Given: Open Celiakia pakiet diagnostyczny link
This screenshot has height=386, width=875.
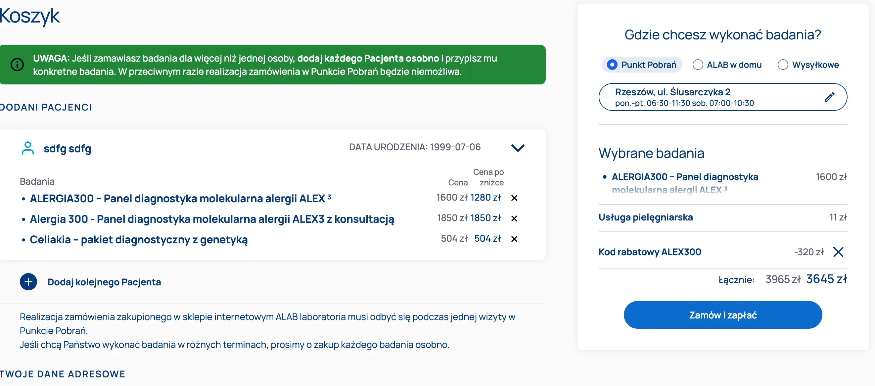Looking at the screenshot, I should pos(139,240).
